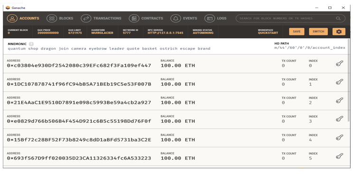Click the mining status AUTOMINING

click(203, 33)
